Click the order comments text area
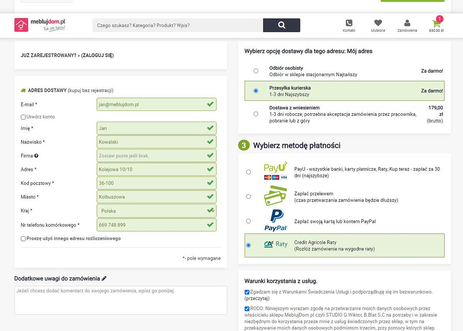The image size is (463, 331). tap(121, 300)
